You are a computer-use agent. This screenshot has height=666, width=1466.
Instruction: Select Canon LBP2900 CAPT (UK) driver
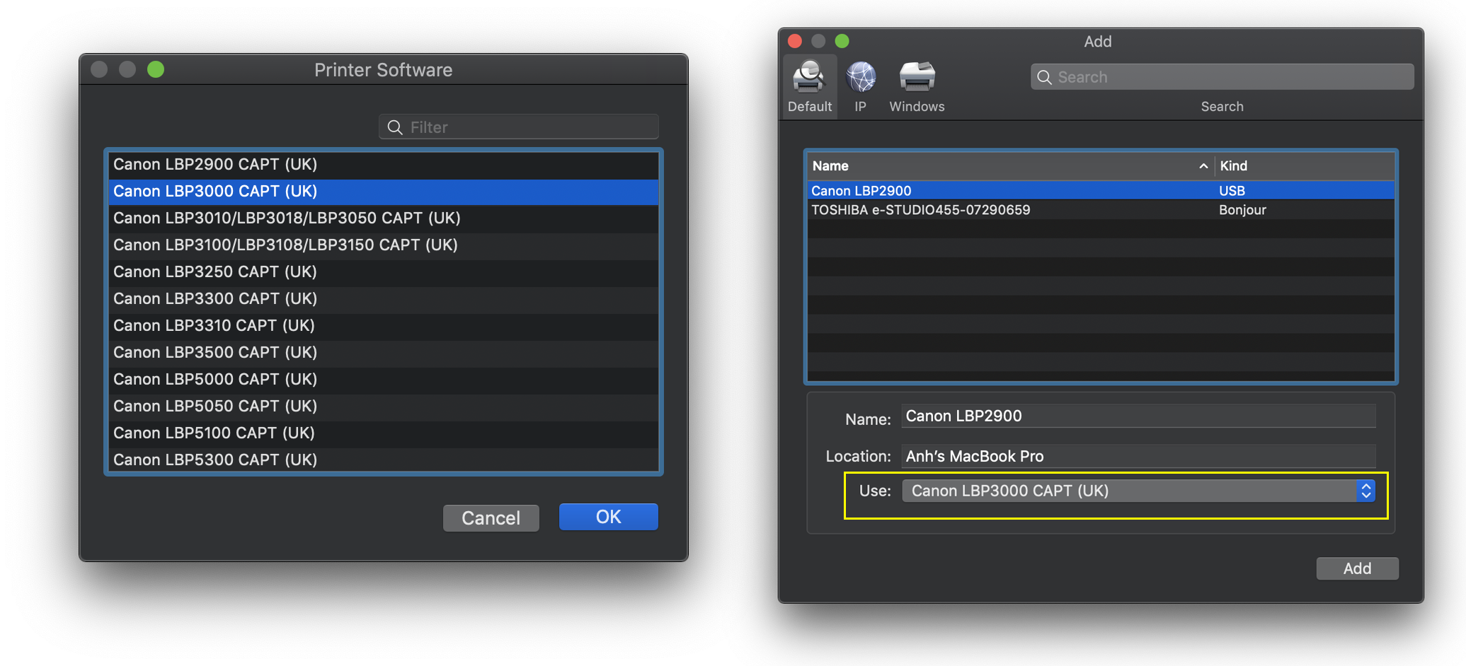click(x=382, y=164)
